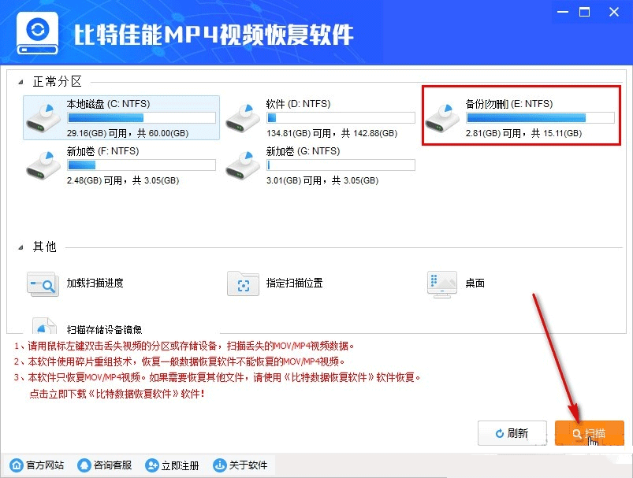Choose 桌面 option text
The width and height of the screenshot is (633, 478).
tap(475, 283)
